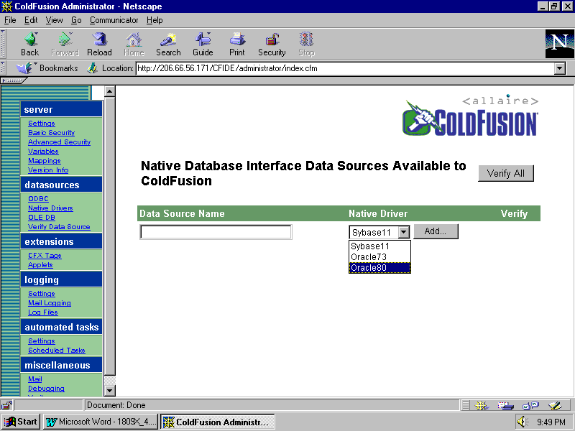Reload the current page
Viewport: 575px width, 431px height.
click(x=99, y=44)
